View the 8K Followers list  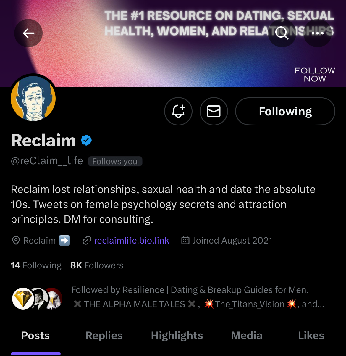point(97,265)
